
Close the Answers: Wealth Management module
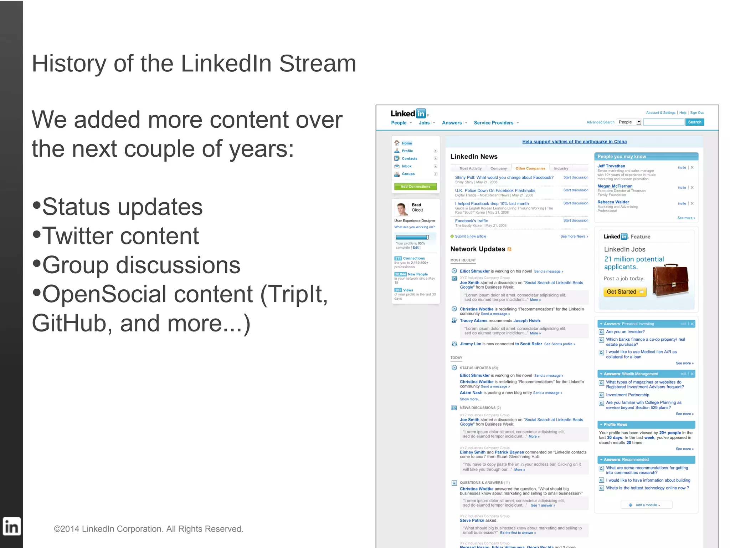(x=692, y=374)
